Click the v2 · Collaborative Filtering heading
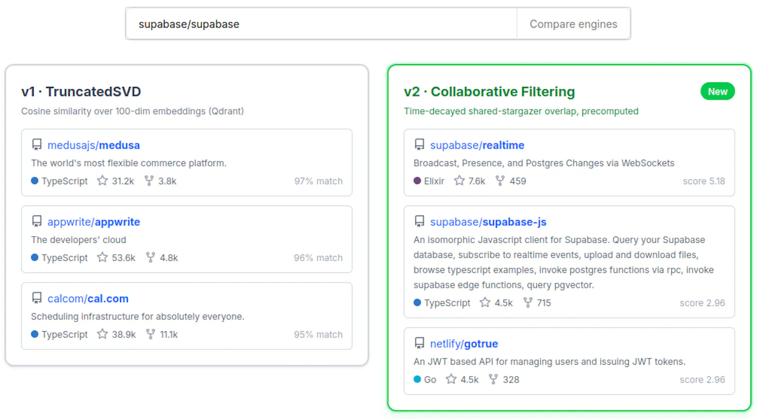Viewport: 757px width, 419px height. (x=489, y=91)
